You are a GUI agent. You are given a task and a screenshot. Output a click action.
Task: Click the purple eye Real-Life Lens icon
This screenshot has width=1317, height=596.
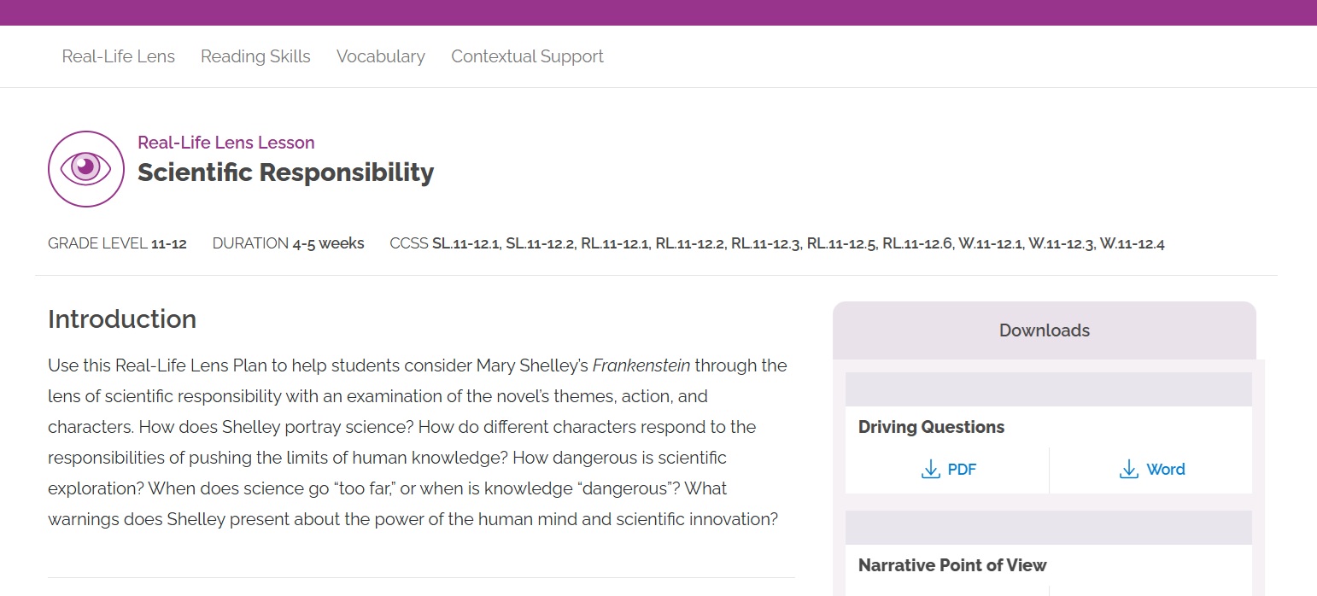pyautogui.click(x=86, y=169)
